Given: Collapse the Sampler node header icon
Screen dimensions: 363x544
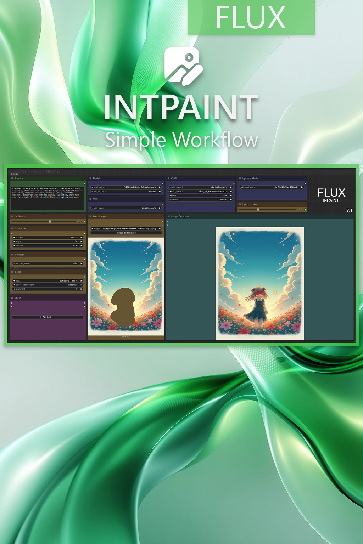Looking at the screenshot, I should point(12,255).
